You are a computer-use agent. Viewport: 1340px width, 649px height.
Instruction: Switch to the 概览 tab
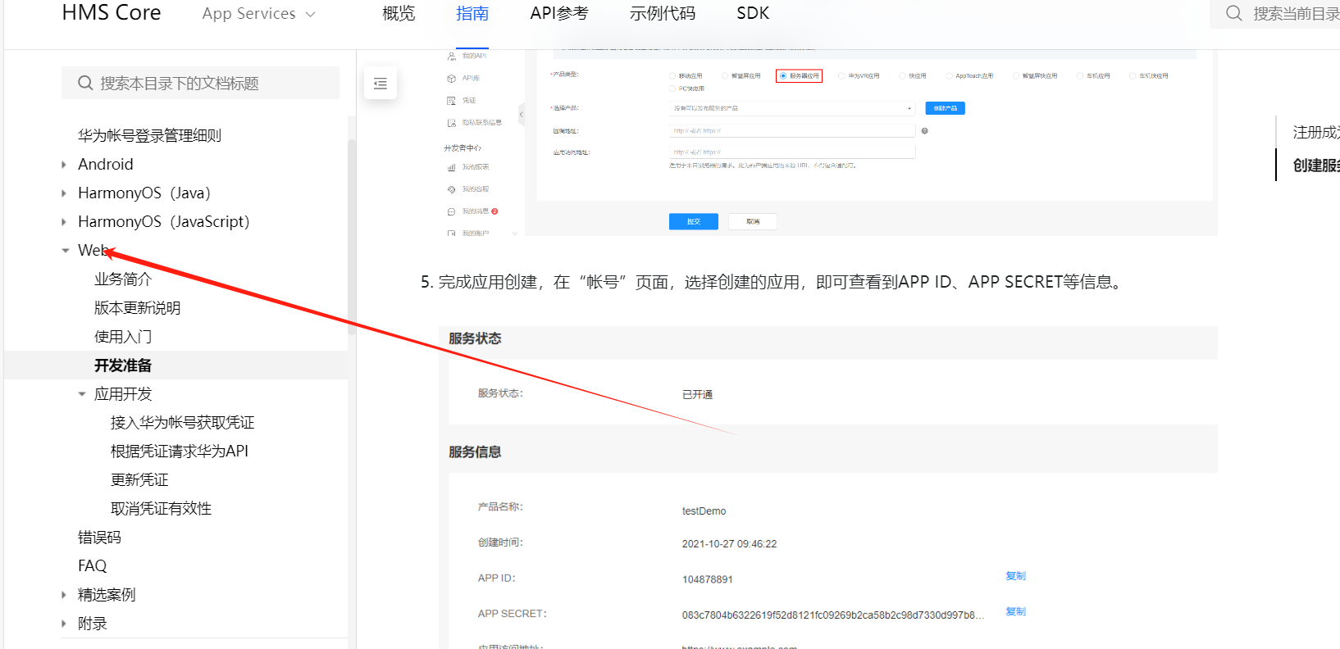pyautogui.click(x=399, y=13)
